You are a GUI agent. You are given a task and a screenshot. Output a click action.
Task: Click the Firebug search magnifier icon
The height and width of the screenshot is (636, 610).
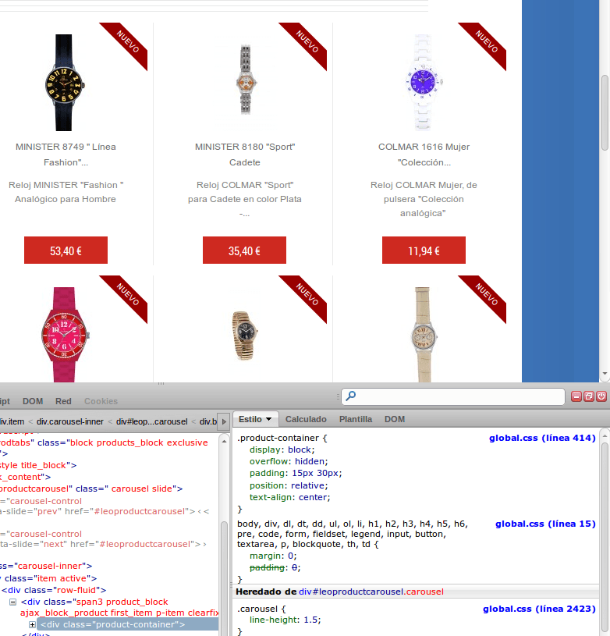click(x=351, y=396)
